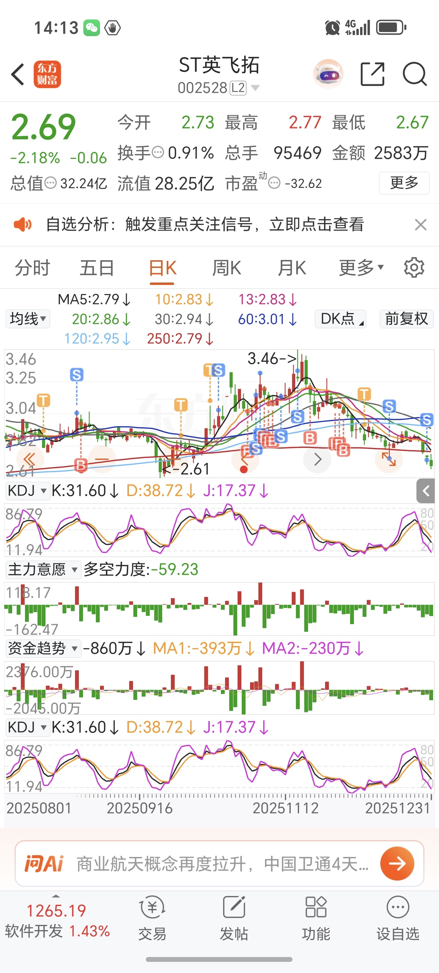Open the AI robot assistant avatar
This screenshot has width=439, height=973.
[x=329, y=74]
